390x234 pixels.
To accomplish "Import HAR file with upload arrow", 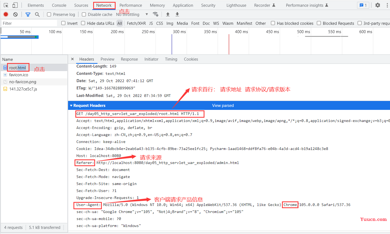I will [x=168, y=14].
